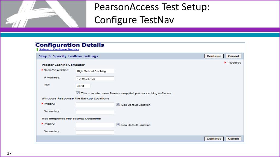Screen dimensions: 280x157
Task: Click the red Required legend marker
Action: click(225, 62)
